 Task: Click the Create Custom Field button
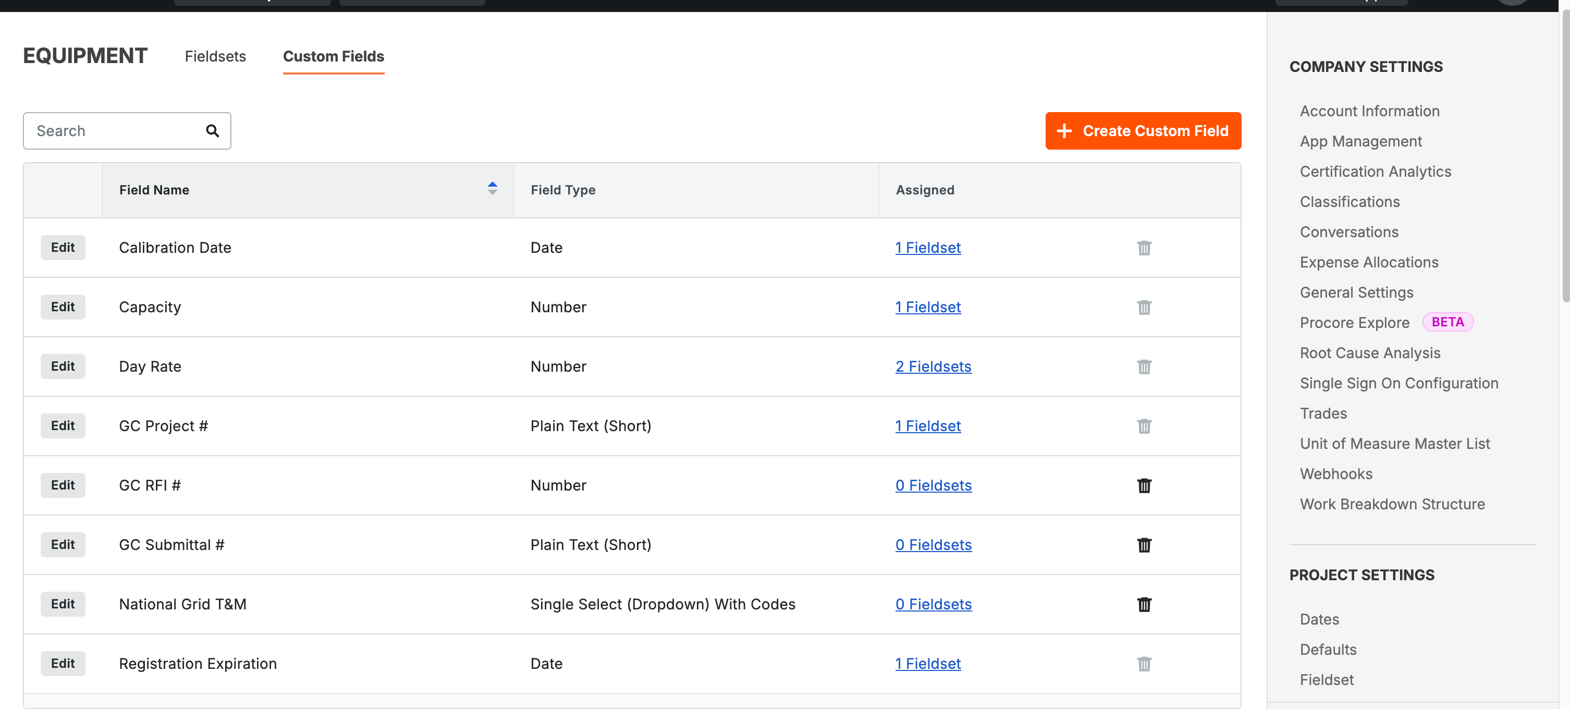pyautogui.click(x=1142, y=130)
